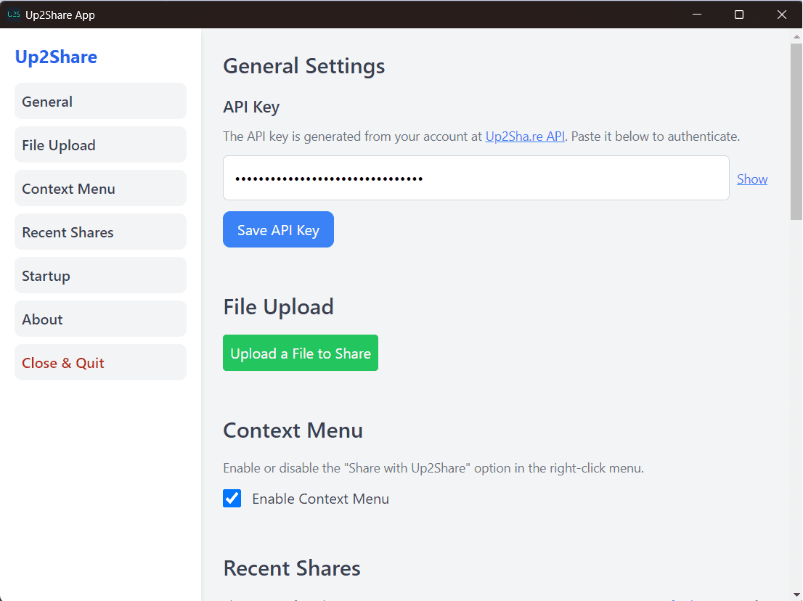Viewport: 803px width, 601px height.
Task: Open the Up2Sha.re API link
Action: coord(525,136)
